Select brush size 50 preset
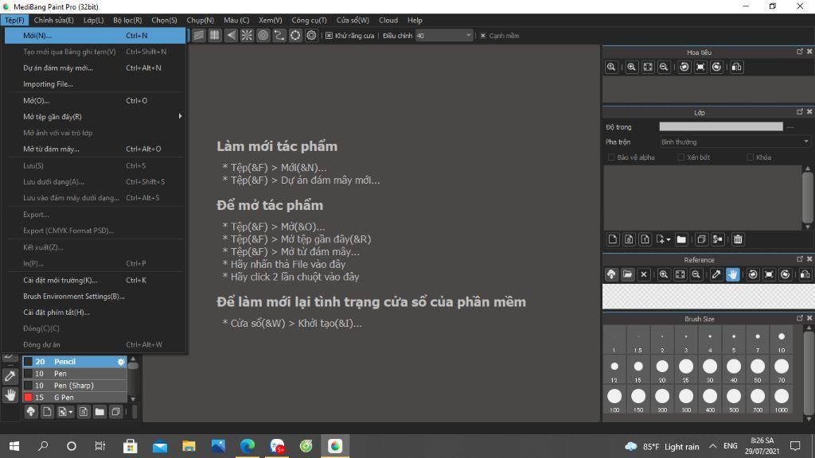 (758, 371)
